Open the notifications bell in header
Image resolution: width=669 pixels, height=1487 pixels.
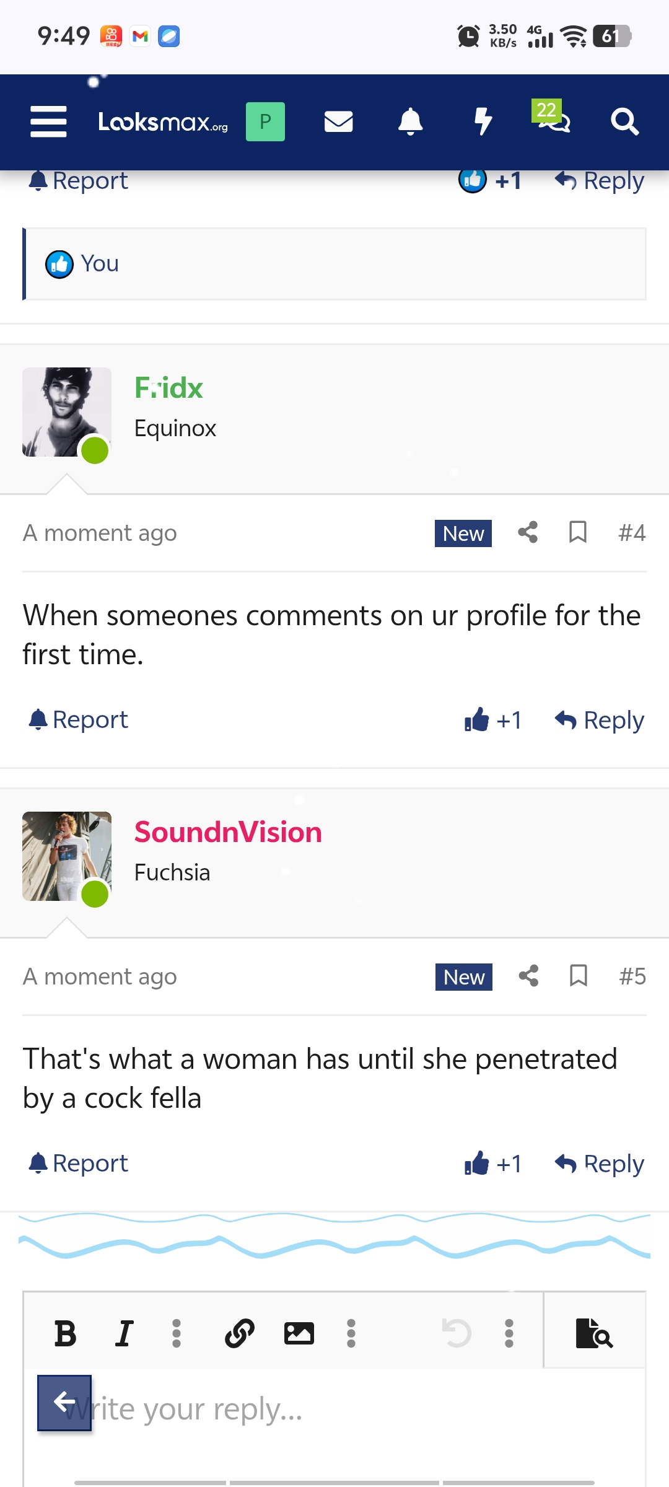coord(410,121)
